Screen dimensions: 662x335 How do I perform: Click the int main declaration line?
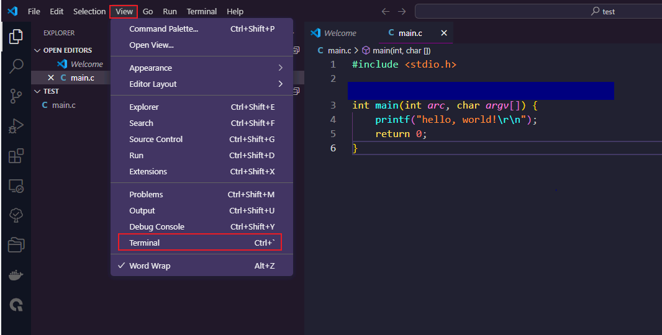coord(445,105)
